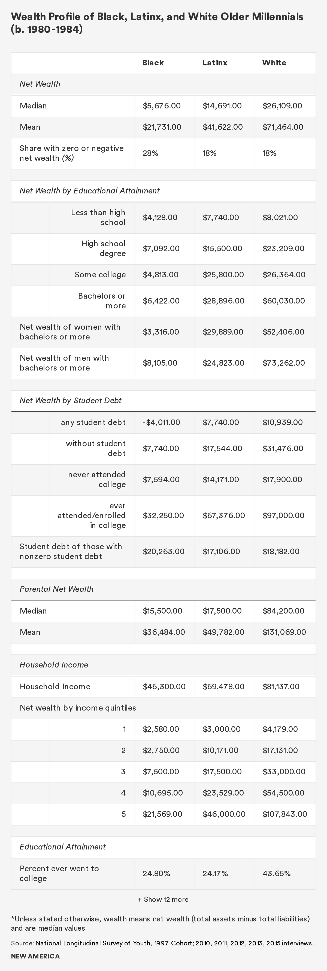Image resolution: width=327 pixels, height=971 pixels.
Task: Click the negative -$4,011.00 student debt value
Action: coord(161,422)
